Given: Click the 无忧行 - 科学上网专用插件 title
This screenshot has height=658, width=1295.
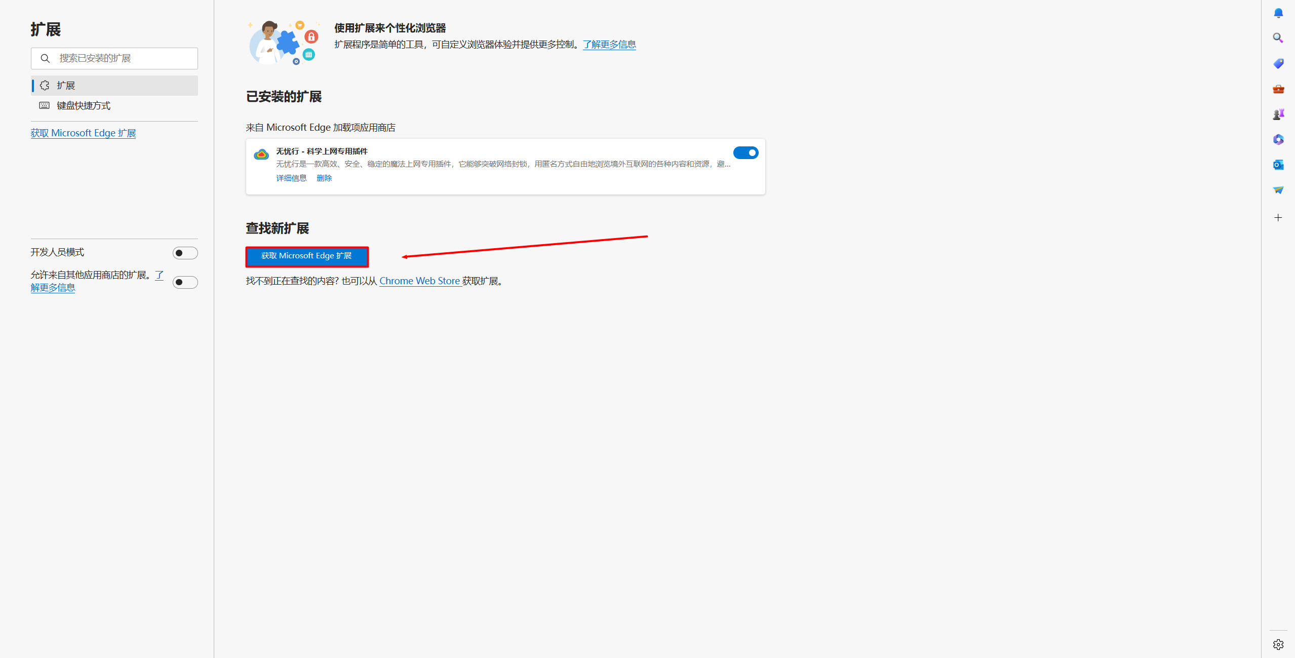Looking at the screenshot, I should pyautogui.click(x=322, y=151).
